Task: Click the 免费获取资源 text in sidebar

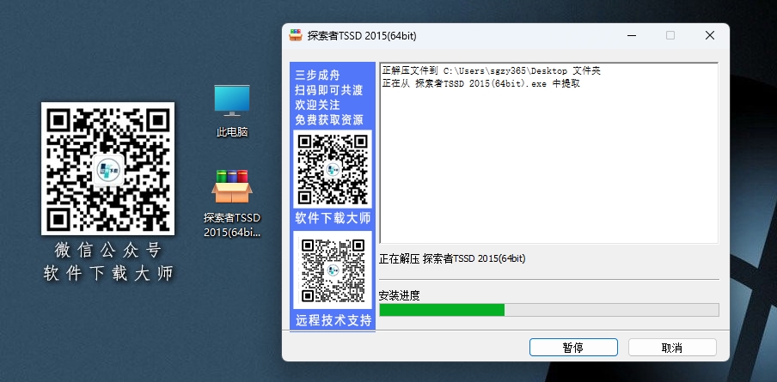Action: point(329,119)
